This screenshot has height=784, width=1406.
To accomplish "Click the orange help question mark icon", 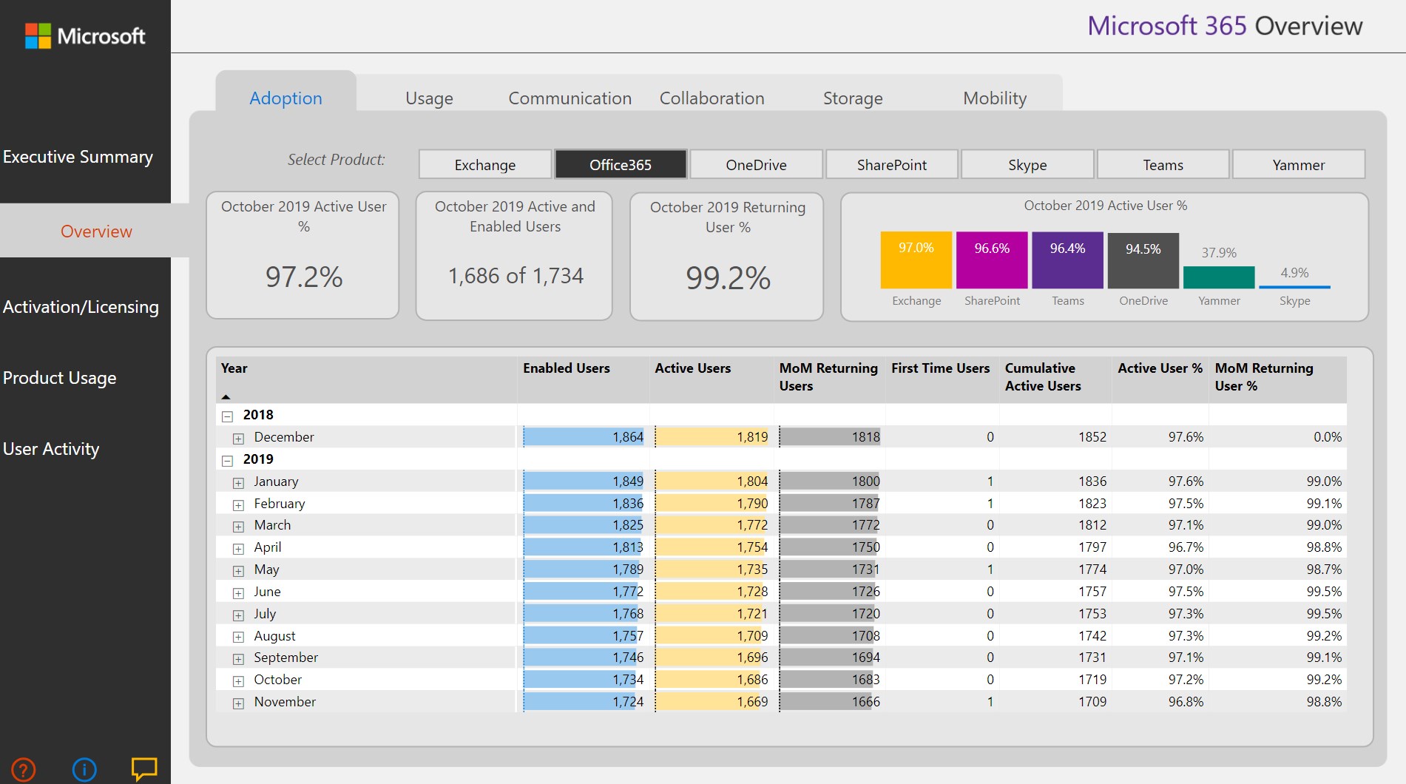I will coord(23,769).
